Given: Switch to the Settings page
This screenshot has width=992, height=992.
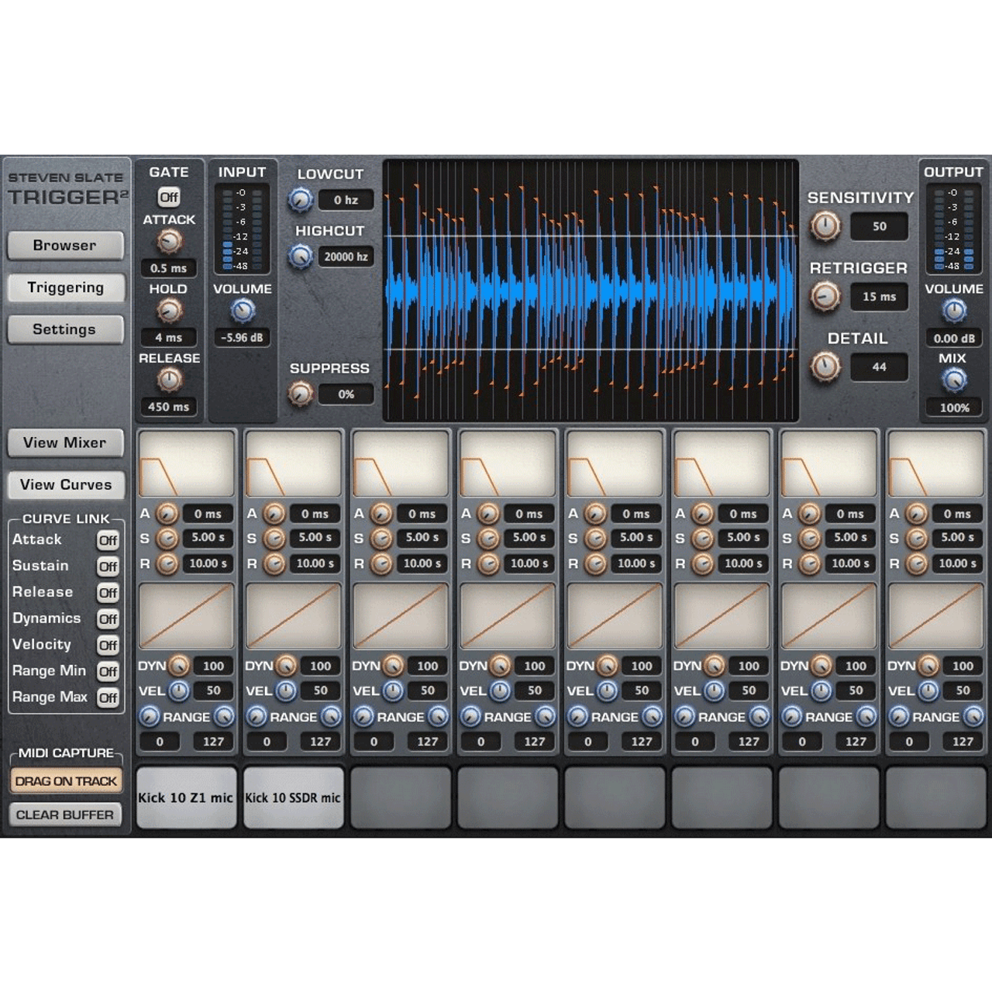Looking at the screenshot, I should (65, 329).
